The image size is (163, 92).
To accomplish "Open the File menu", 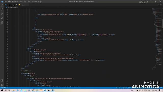I will point(6,2).
